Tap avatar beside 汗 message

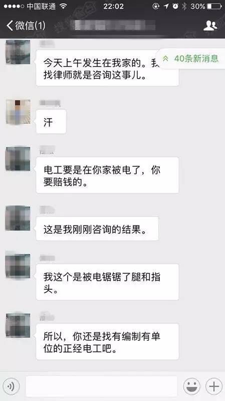18,112
